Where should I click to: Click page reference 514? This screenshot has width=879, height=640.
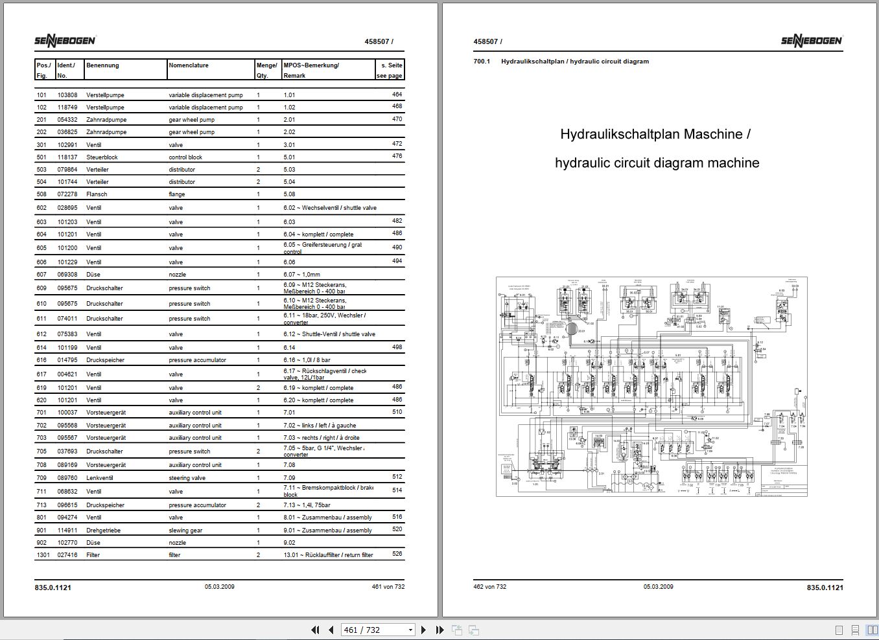coord(397,490)
